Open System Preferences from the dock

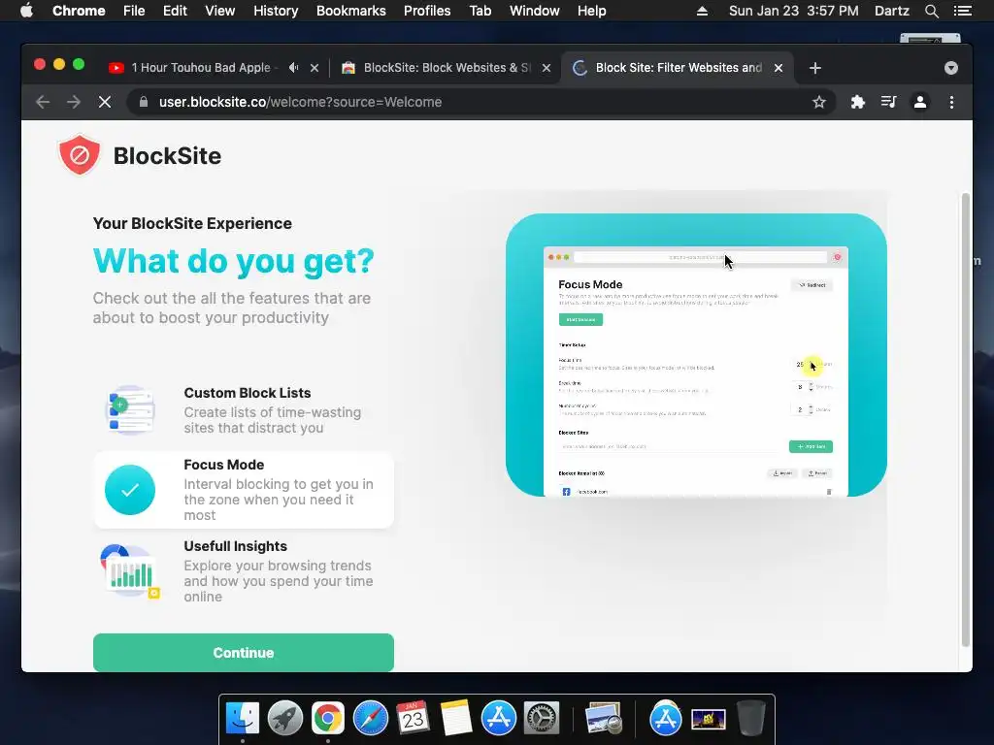(541, 718)
